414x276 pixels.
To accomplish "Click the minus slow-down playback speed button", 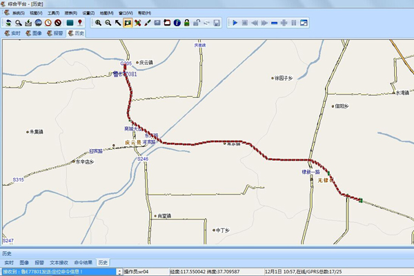I will tap(275, 23).
